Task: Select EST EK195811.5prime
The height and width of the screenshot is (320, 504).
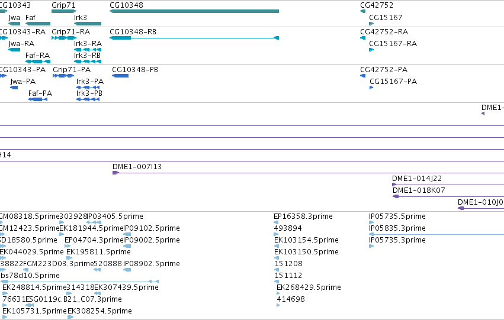Action: 98,252
